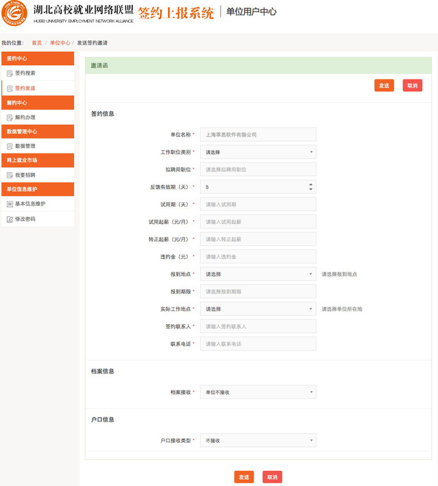Expand the 户口接收类型 dropdown
The width and height of the screenshot is (438, 486).
click(258, 441)
